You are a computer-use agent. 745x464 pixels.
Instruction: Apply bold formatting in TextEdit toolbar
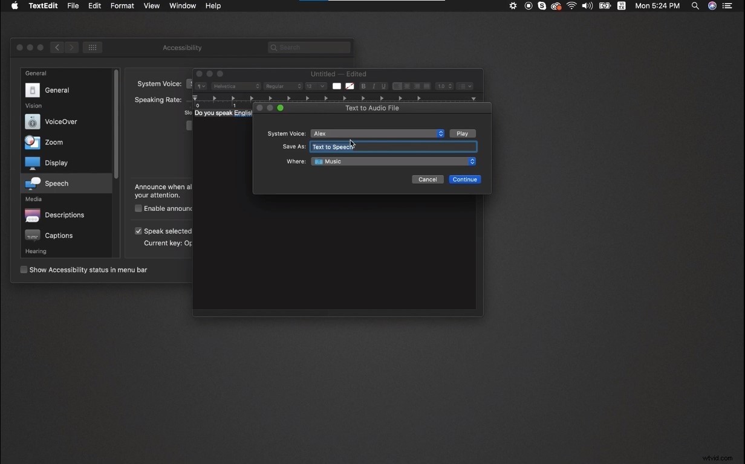[363, 86]
